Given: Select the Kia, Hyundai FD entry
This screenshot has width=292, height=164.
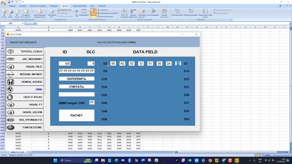Looking at the screenshot, I should pos(25,120).
